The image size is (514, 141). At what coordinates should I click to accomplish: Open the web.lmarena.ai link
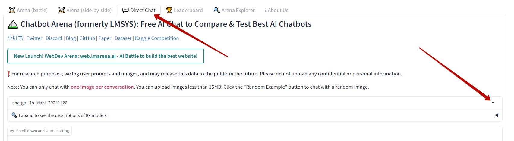[x=98, y=56]
